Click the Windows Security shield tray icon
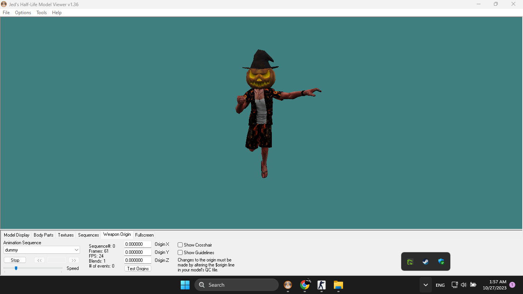 coord(441,262)
